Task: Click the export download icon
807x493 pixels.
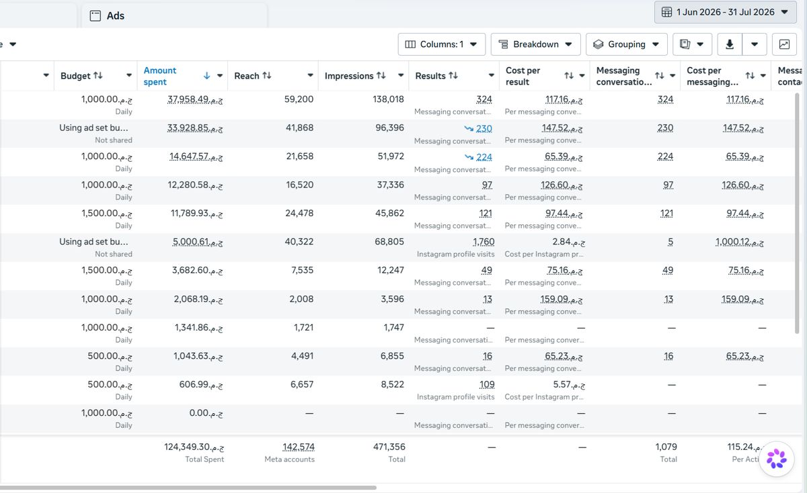Action: [730, 44]
